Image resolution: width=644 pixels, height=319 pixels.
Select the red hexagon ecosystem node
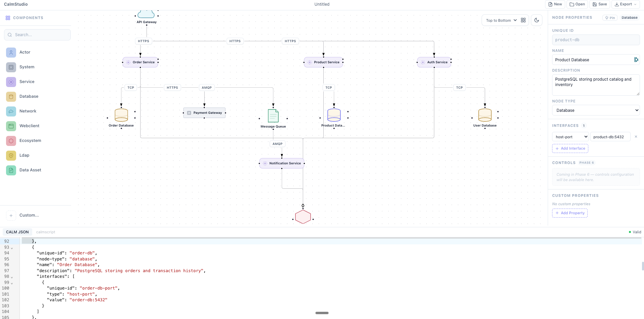[303, 217]
